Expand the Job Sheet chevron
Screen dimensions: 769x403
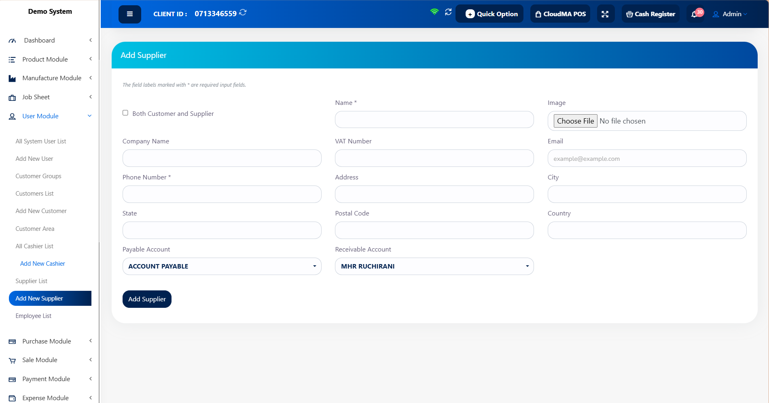[91, 97]
